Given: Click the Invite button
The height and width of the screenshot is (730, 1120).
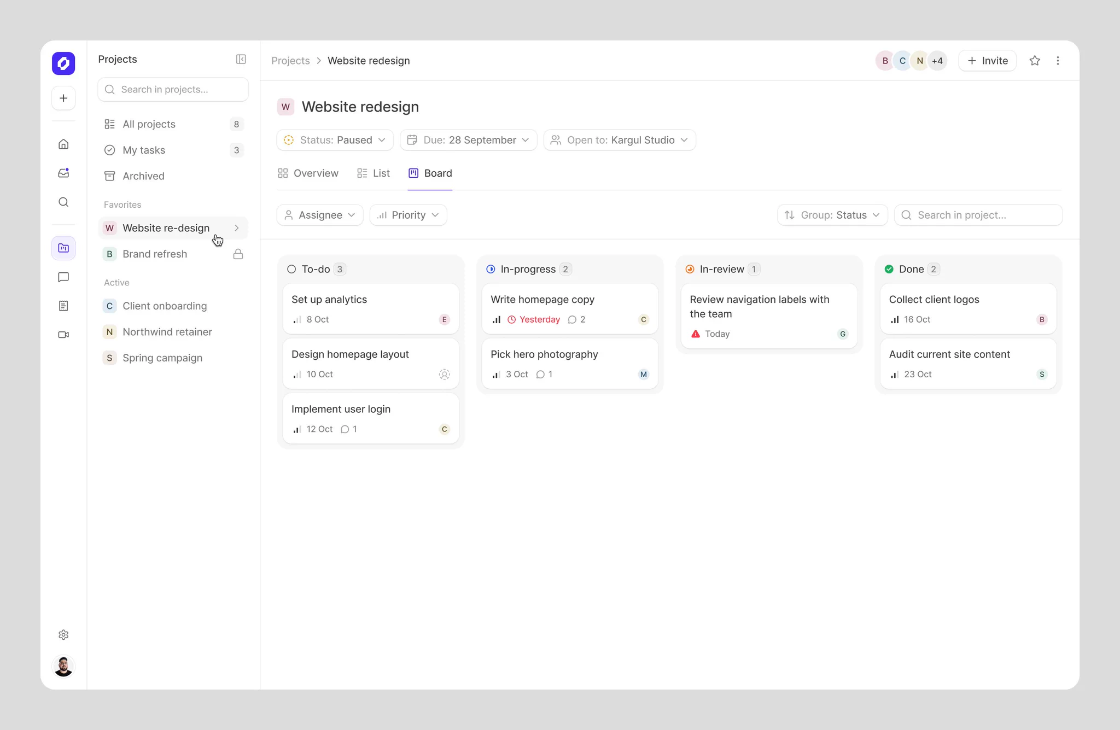Looking at the screenshot, I should [x=988, y=61].
